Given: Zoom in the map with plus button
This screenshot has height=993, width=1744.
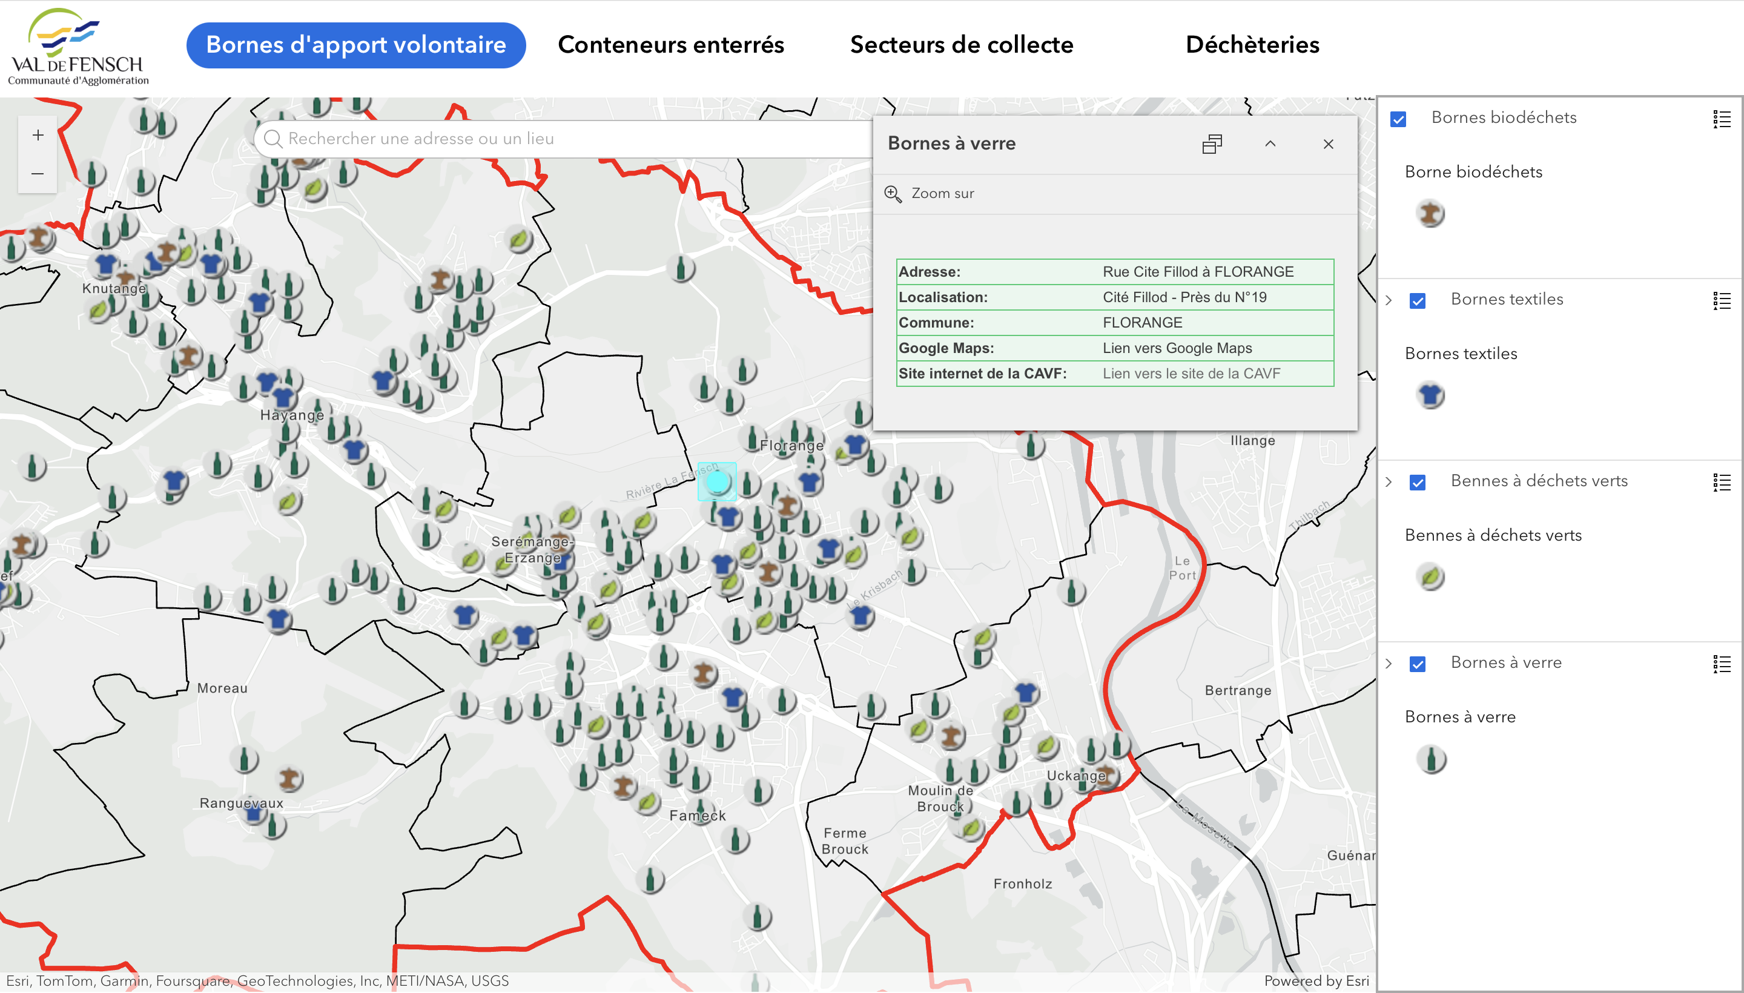Looking at the screenshot, I should [38, 135].
